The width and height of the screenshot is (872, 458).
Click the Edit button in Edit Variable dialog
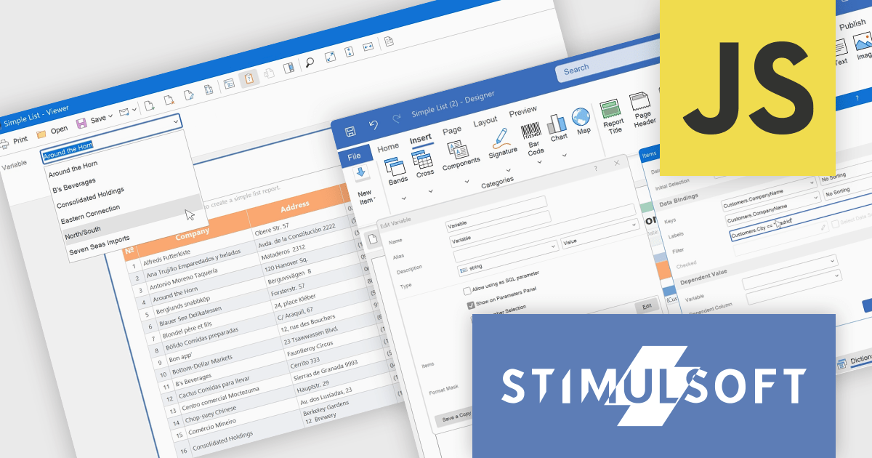pos(646,308)
